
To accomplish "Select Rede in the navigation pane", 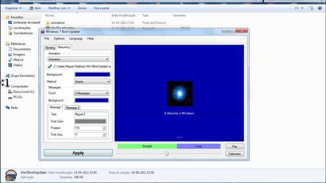I will click(x=14, y=108).
